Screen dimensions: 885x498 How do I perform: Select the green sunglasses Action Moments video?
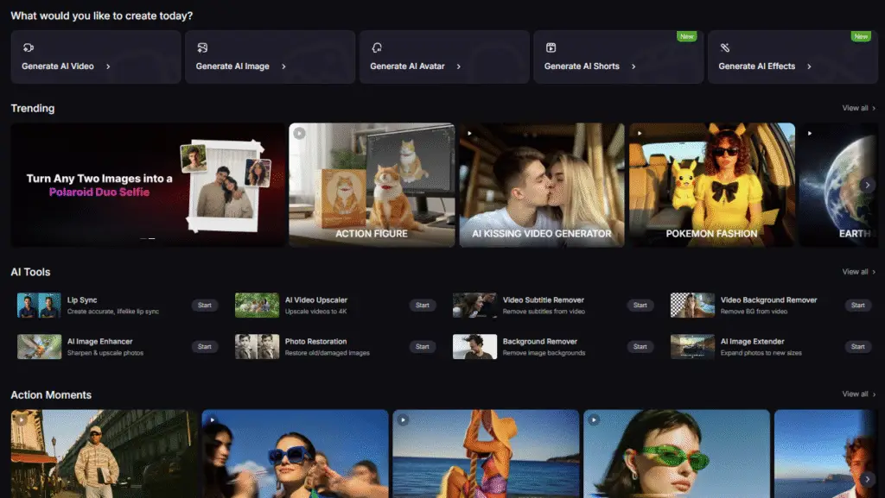pyautogui.click(x=676, y=453)
